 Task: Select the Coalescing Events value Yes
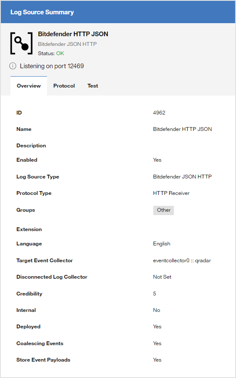click(157, 343)
